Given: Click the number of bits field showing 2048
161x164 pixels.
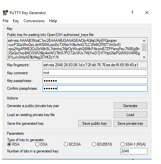Looking at the screenshot, I should [x=134, y=151].
